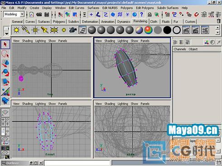Toggle select by object type mode

point(68,14)
